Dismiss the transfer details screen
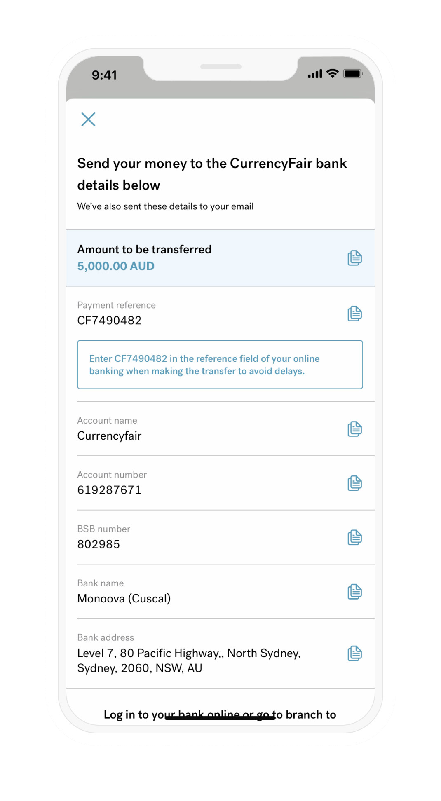This screenshot has height=801, width=441. click(88, 119)
